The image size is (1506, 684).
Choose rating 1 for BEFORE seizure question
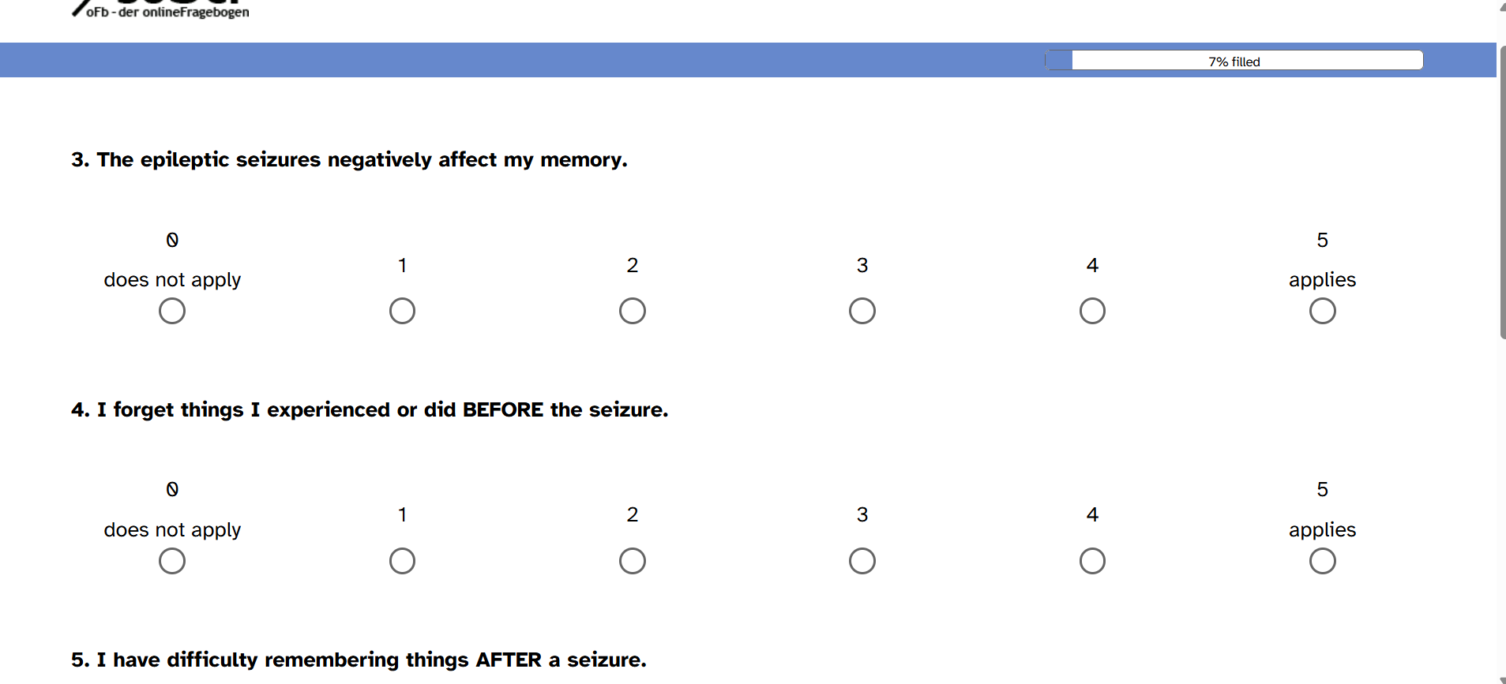pyautogui.click(x=402, y=561)
